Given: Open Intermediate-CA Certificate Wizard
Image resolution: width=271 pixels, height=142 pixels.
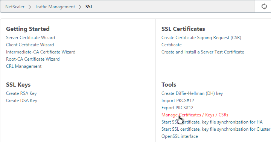Looking at the screenshot, I should tap(41, 52).
